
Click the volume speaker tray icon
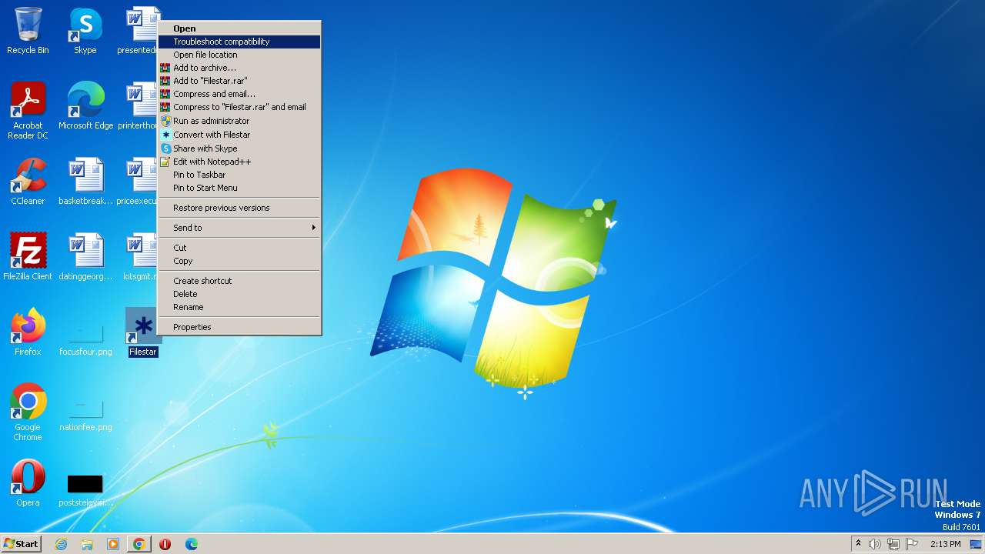(x=875, y=544)
